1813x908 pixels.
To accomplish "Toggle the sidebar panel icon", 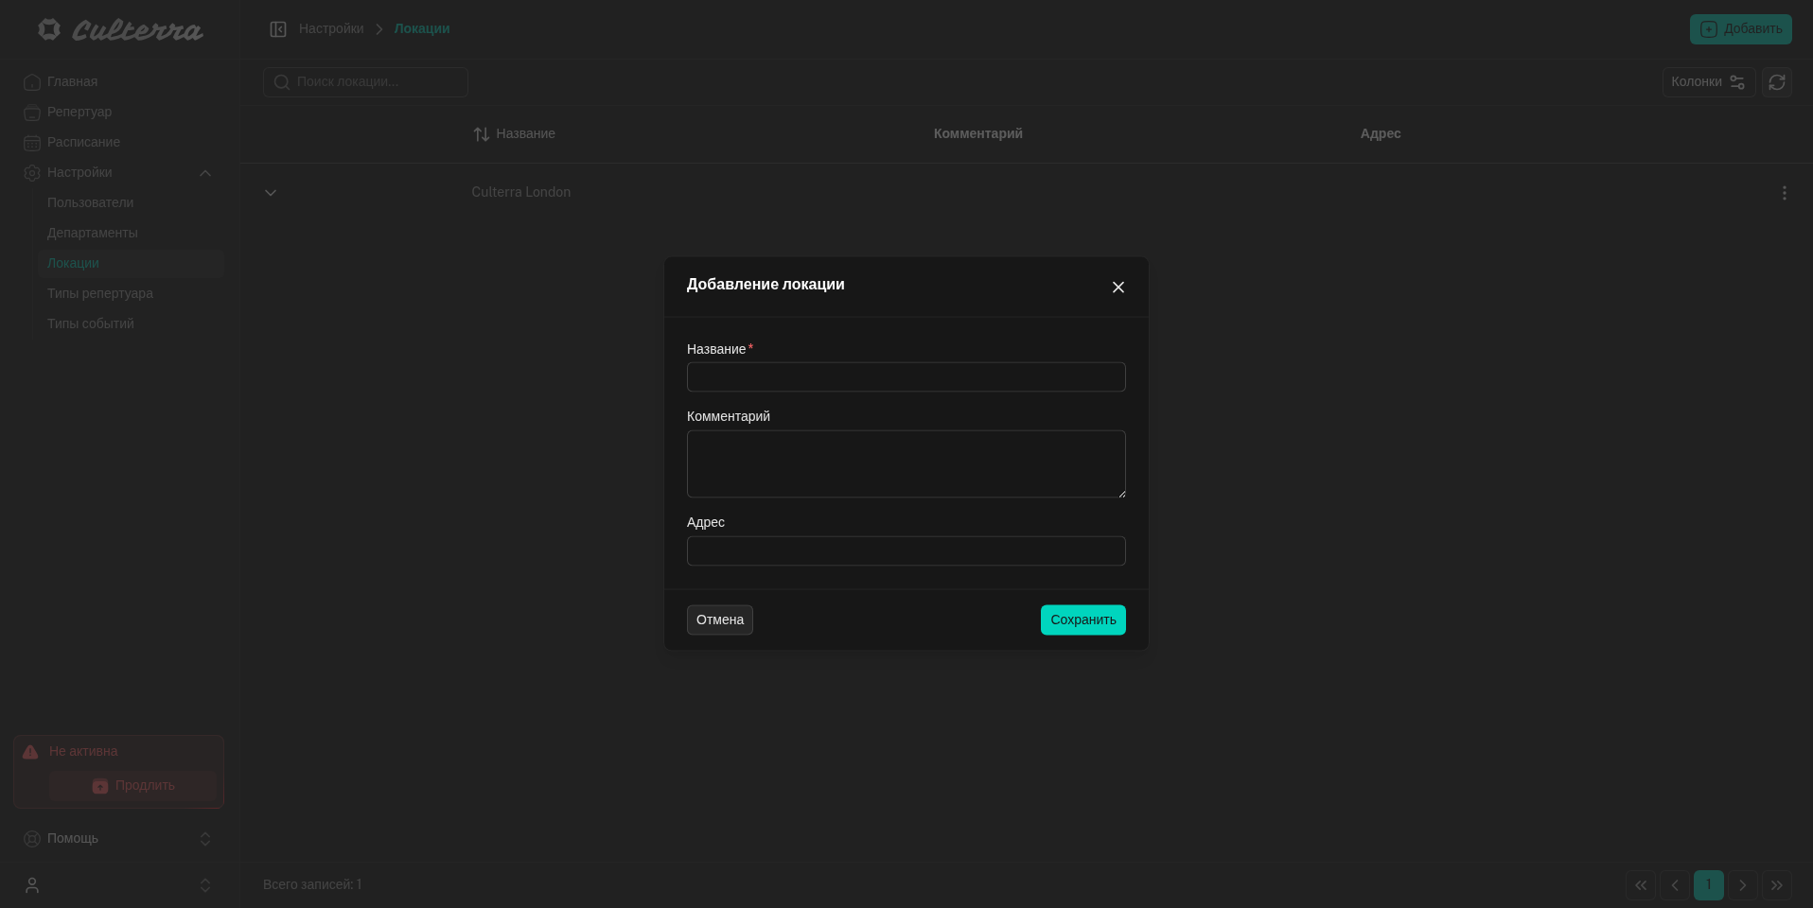I will (x=278, y=29).
